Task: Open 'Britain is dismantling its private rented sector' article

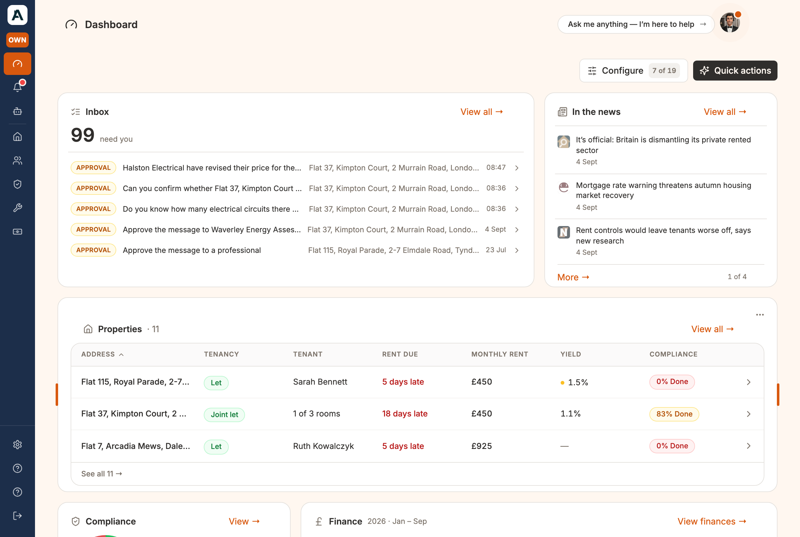Action: 663,145
